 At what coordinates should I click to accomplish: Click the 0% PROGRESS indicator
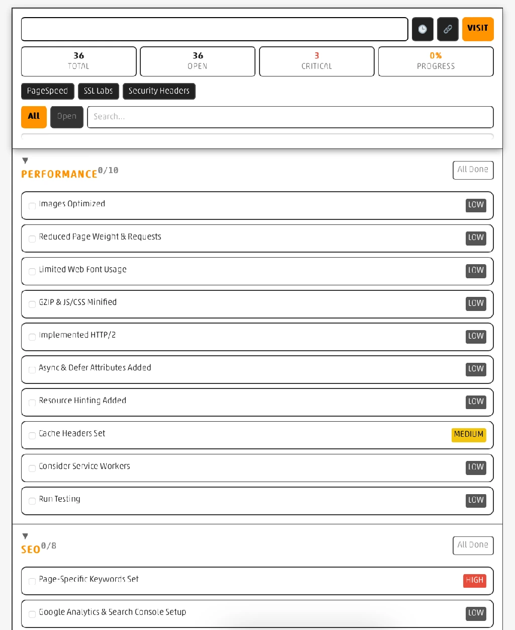pyautogui.click(x=436, y=61)
